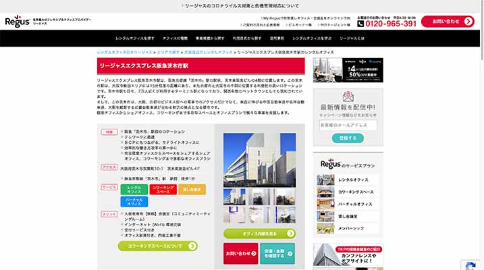
Task: Click the teal 登録する button
Action: point(348,138)
